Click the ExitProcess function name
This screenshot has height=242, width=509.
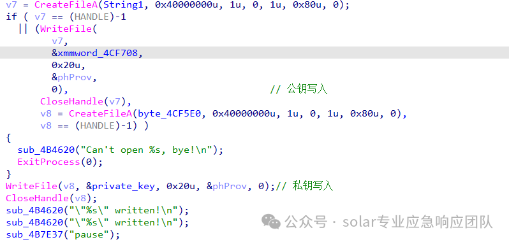(x=49, y=162)
